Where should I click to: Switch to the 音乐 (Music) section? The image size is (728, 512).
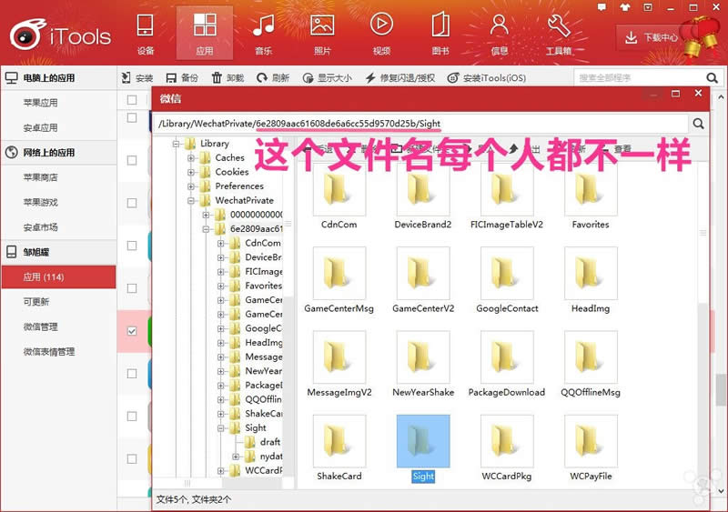point(264,34)
